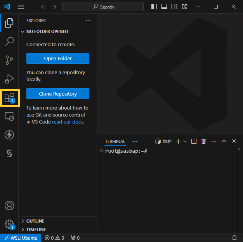Open Explorer's more actions ellipsis

pos(88,21)
